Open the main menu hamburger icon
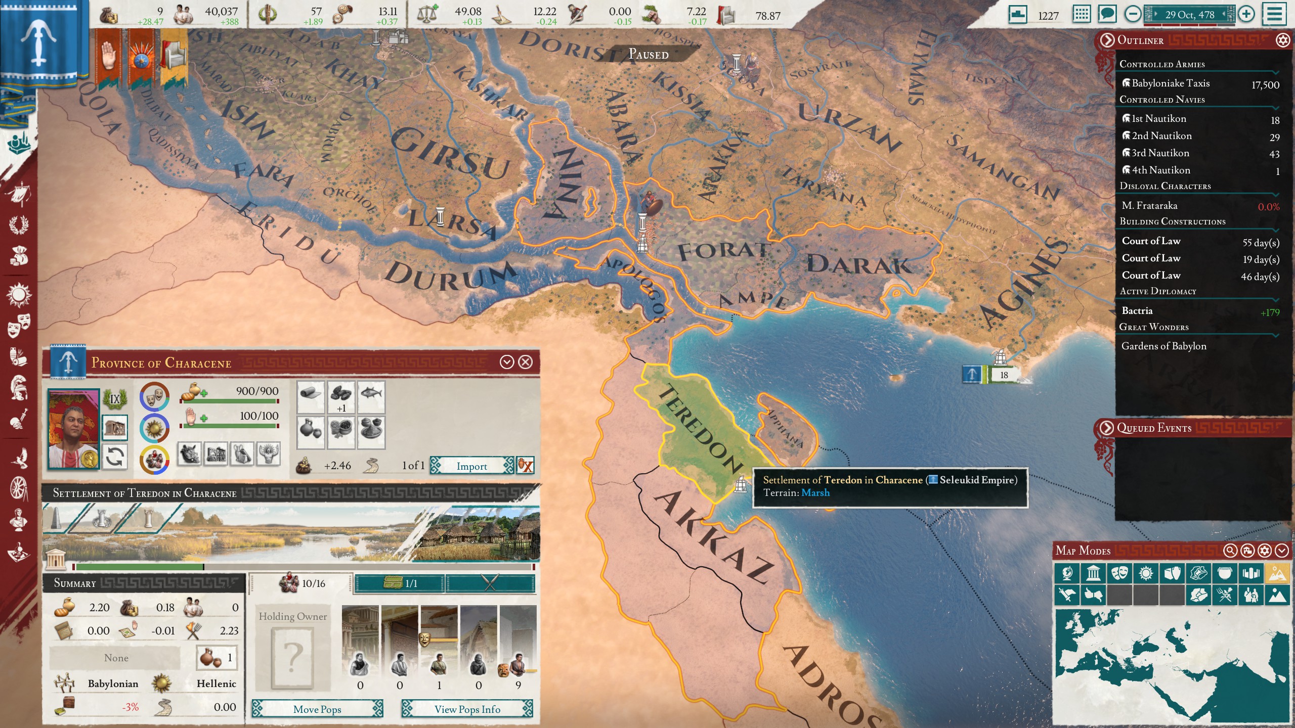This screenshot has width=1295, height=728. [1274, 14]
